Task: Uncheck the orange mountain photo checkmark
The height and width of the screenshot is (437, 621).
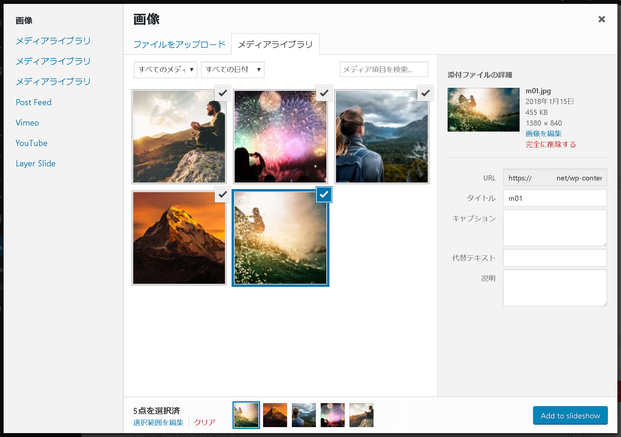Action: [x=223, y=195]
